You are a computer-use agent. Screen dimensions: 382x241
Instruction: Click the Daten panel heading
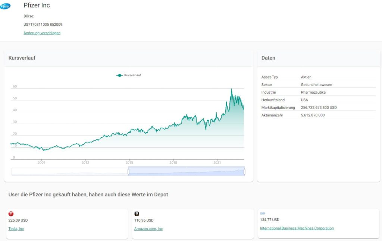pos(268,58)
